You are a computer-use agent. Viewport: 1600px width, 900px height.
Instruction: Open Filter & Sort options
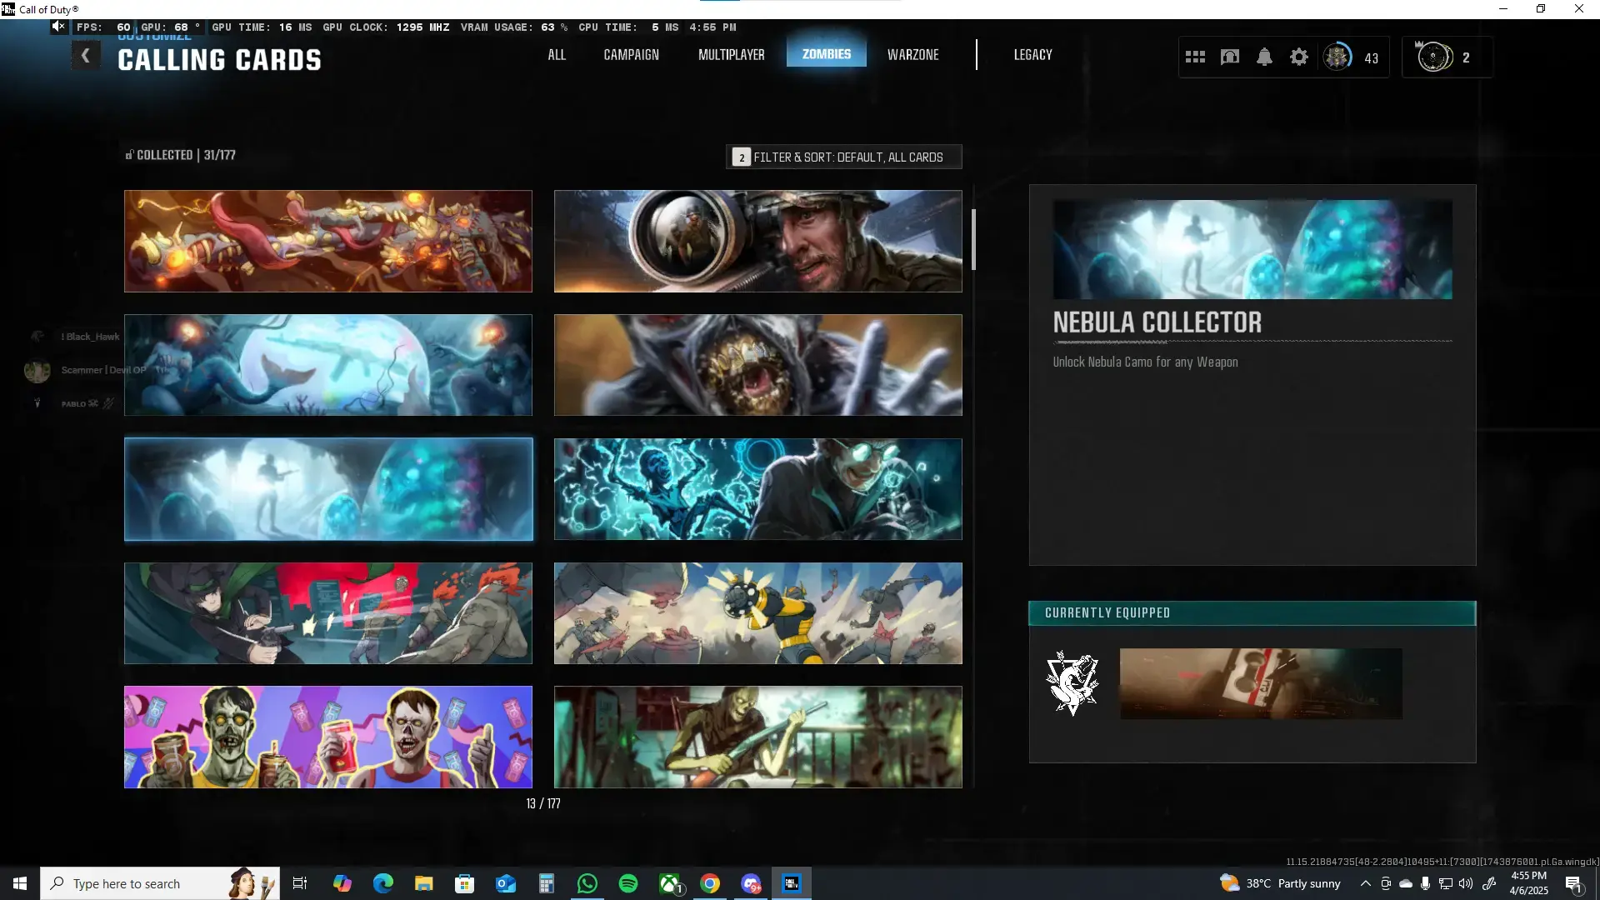(843, 157)
